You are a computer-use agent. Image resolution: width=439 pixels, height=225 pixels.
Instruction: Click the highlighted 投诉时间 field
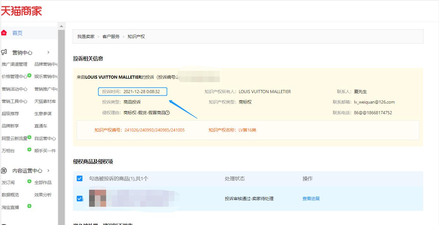point(133,91)
